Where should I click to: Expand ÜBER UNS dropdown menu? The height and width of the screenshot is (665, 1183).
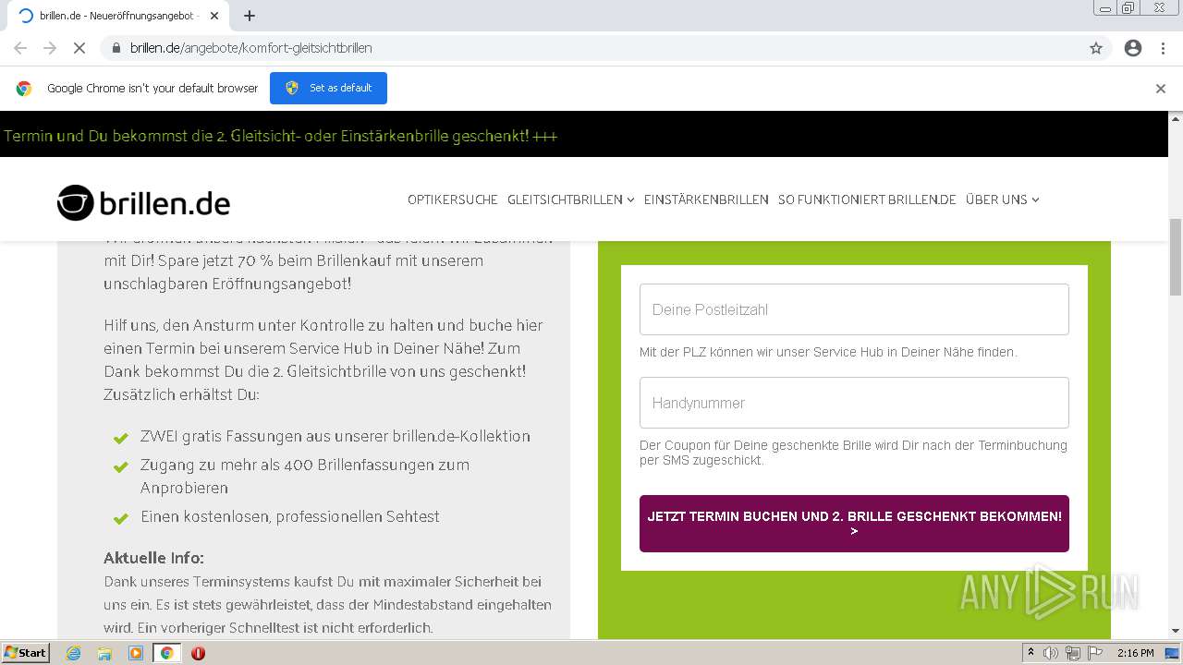pos(1003,199)
